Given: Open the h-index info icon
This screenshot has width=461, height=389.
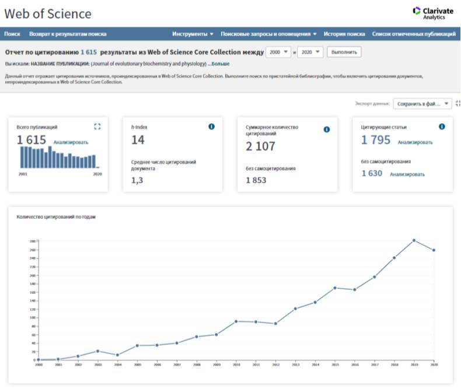Looking at the screenshot, I should coord(211,127).
